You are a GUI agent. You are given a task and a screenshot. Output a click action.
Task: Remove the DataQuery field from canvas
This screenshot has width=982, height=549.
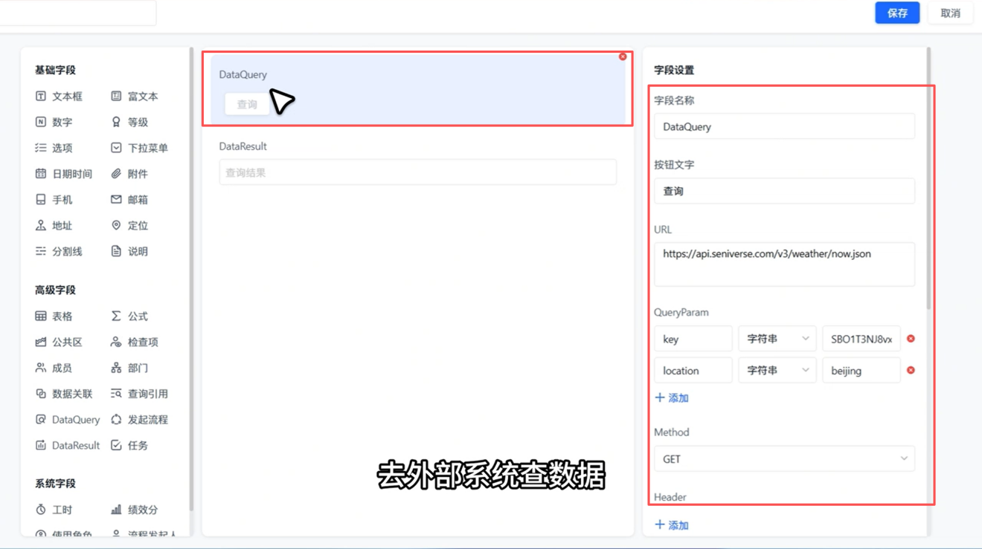click(x=623, y=56)
